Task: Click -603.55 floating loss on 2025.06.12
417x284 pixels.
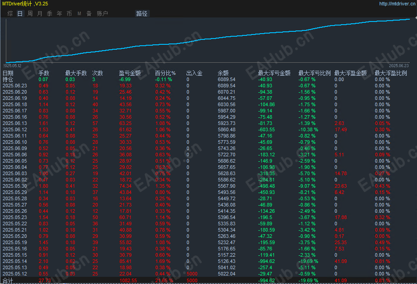Action: 266,129
